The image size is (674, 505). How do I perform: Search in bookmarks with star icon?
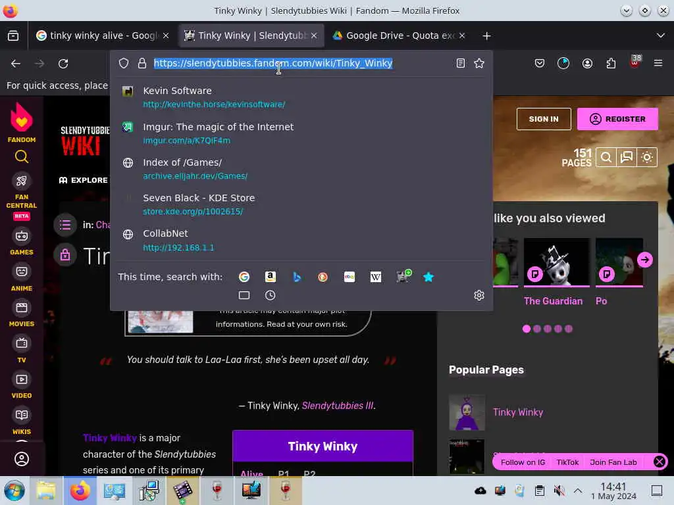coord(428,277)
